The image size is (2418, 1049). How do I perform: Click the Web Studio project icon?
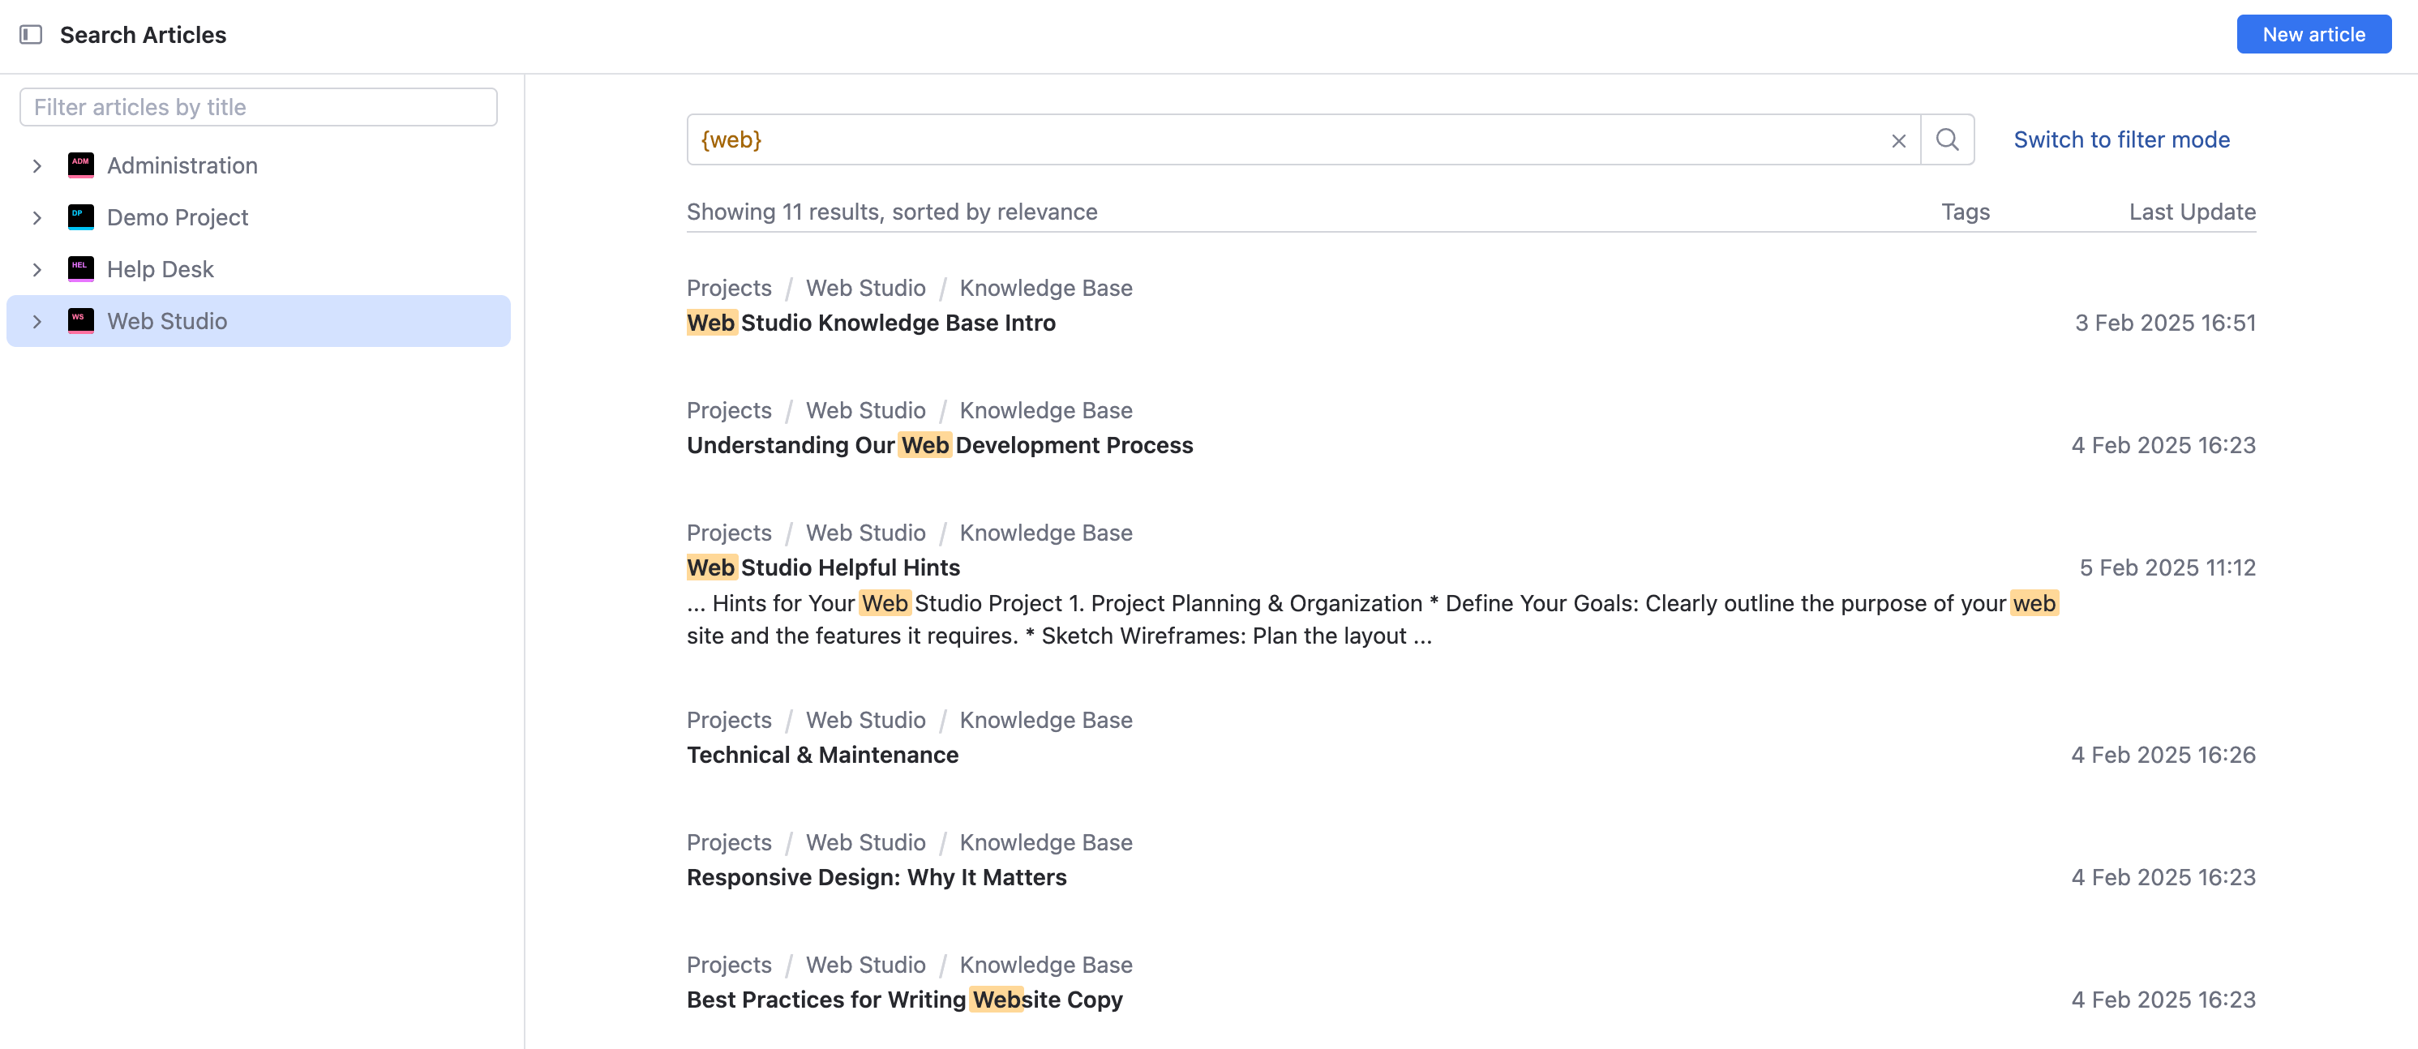[81, 321]
